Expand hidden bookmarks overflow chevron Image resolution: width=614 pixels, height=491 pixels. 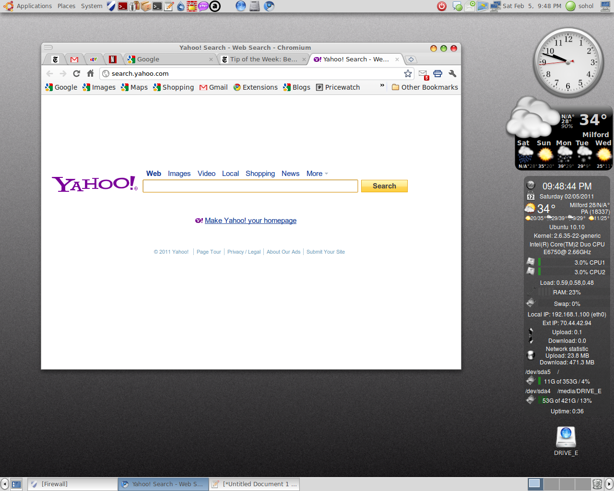[382, 85]
